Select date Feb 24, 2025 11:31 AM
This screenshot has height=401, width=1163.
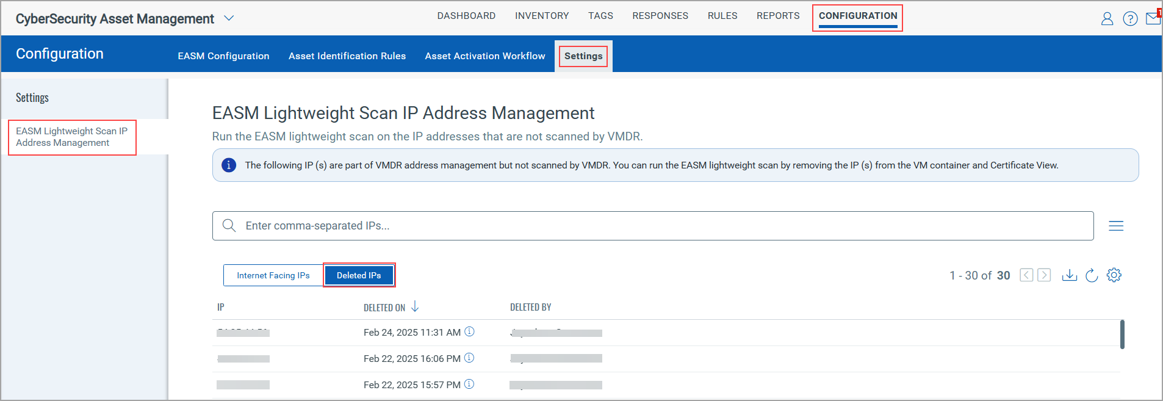tap(412, 332)
